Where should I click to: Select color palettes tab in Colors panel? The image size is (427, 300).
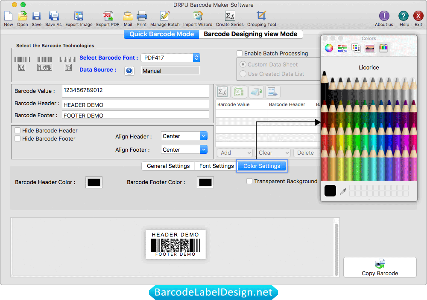point(356,48)
